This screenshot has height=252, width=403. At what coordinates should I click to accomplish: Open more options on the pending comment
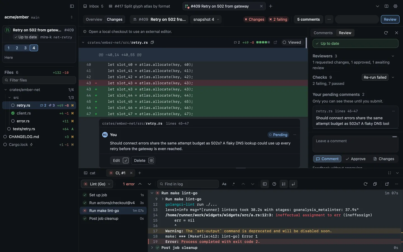(295, 135)
